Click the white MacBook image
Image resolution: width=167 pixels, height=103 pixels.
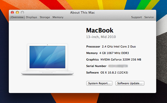click(47, 59)
